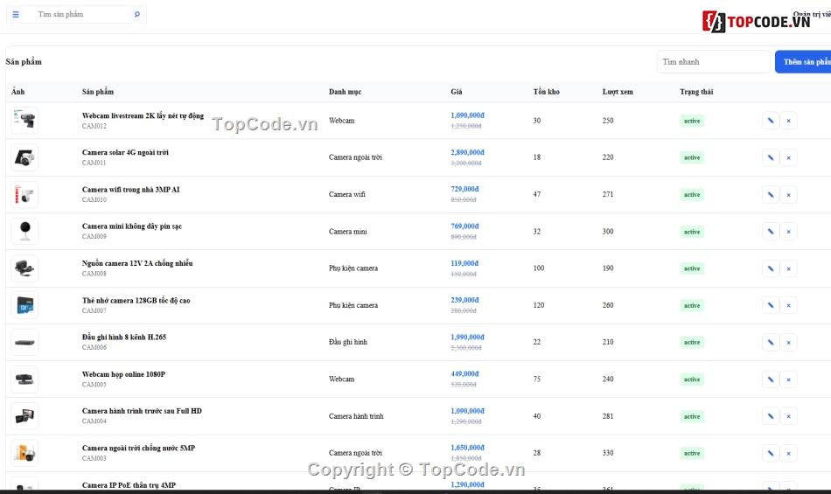Open the 128GB memory card thumbnail
Screen dimensions: 831x494
pos(24,305)
